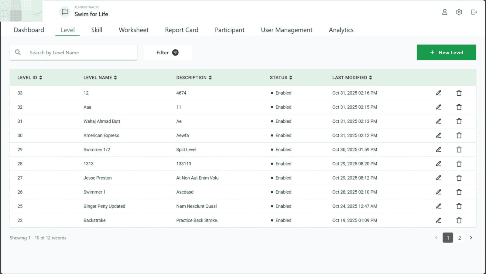The width and height of the screenshot is (486, 274).
Task: Open the Report Card tab
Action: point(181,30)
